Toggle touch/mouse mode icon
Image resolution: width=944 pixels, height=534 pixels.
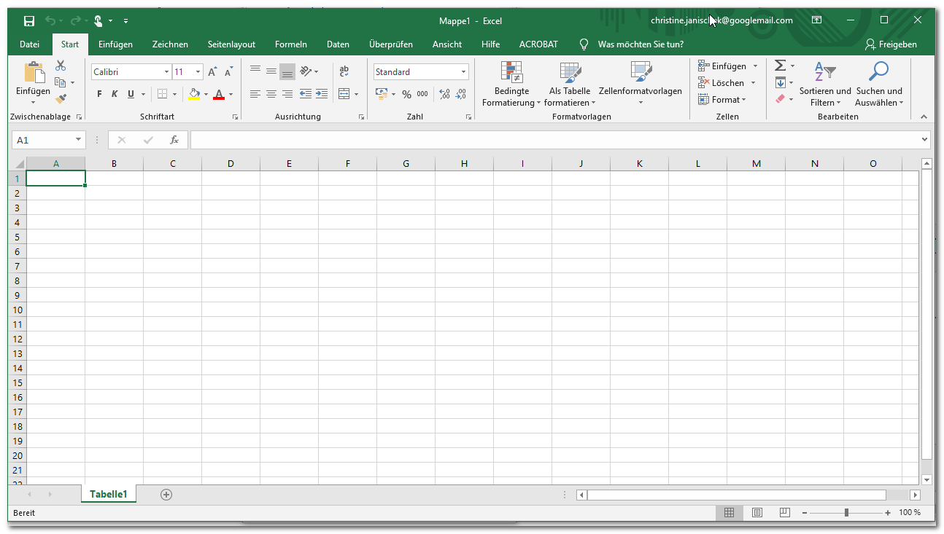98,21
